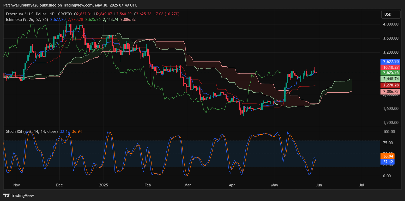Click the May label on time axis
The height and width of the screenshot is (201, 405).
click(274, 185)
